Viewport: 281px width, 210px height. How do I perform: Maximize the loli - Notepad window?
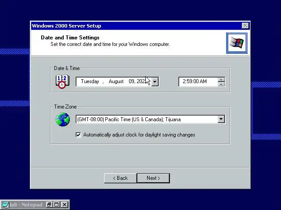(57, 205)
